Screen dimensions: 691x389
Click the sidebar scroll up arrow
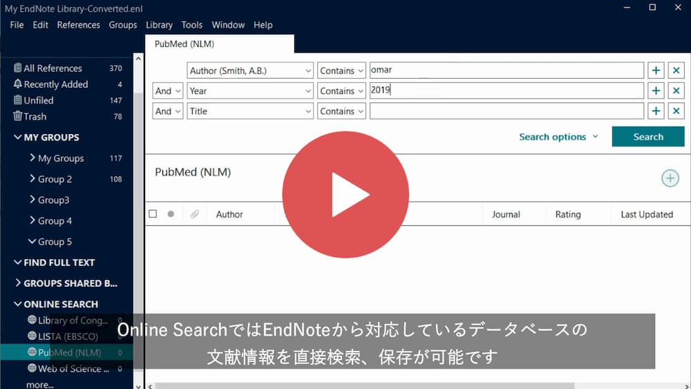click(x=138, y=58)
